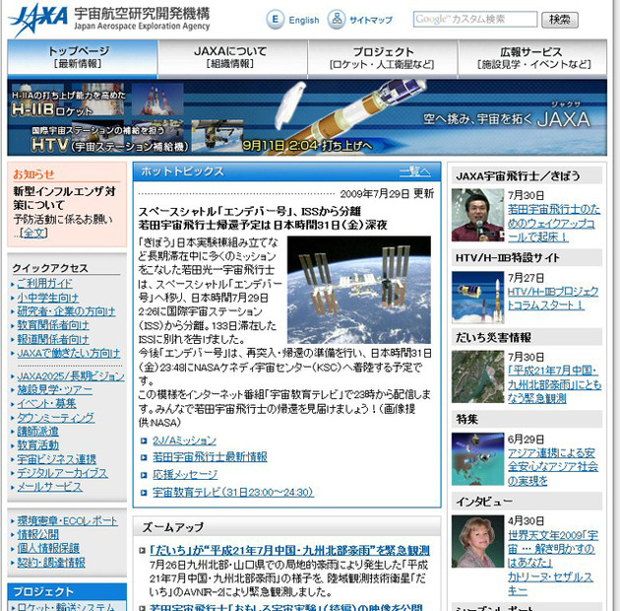
Task: Open the 報道関係者向け link
Action: tap(53, 339)
